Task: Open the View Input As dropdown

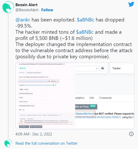Action: pos(24,127)
